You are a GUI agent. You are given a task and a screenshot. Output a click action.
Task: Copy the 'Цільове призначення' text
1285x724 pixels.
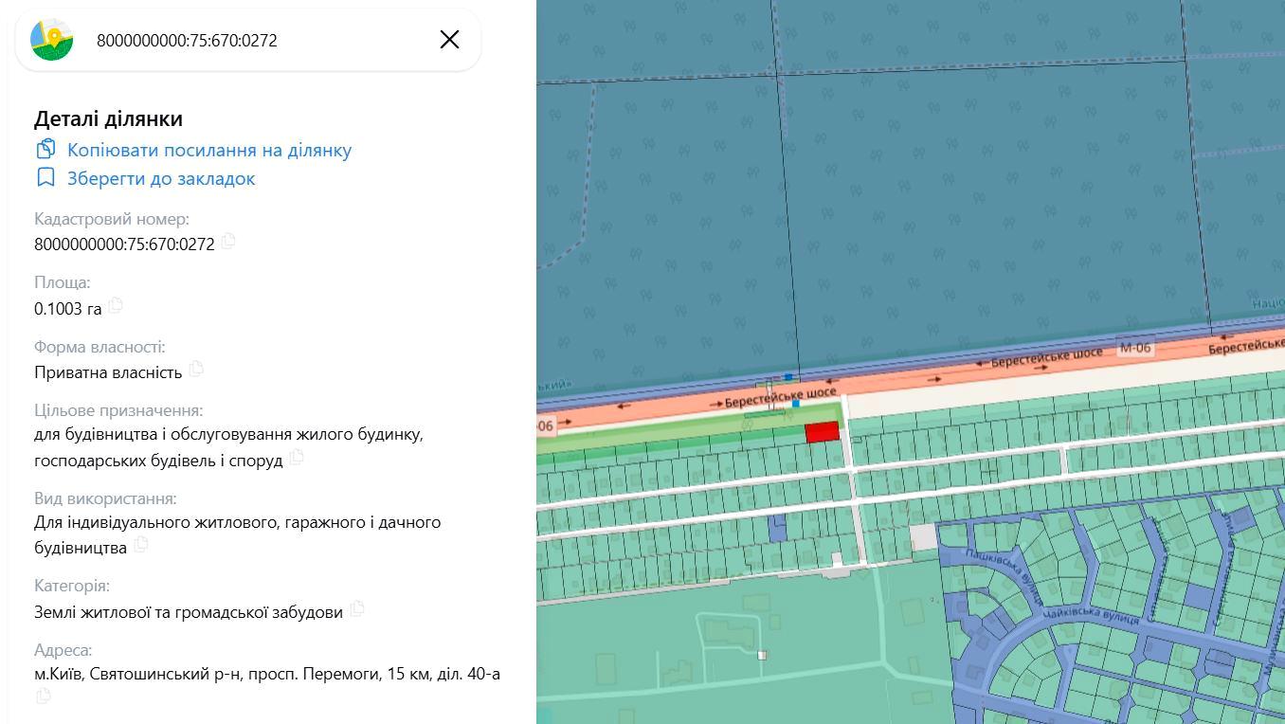point(297,457)
